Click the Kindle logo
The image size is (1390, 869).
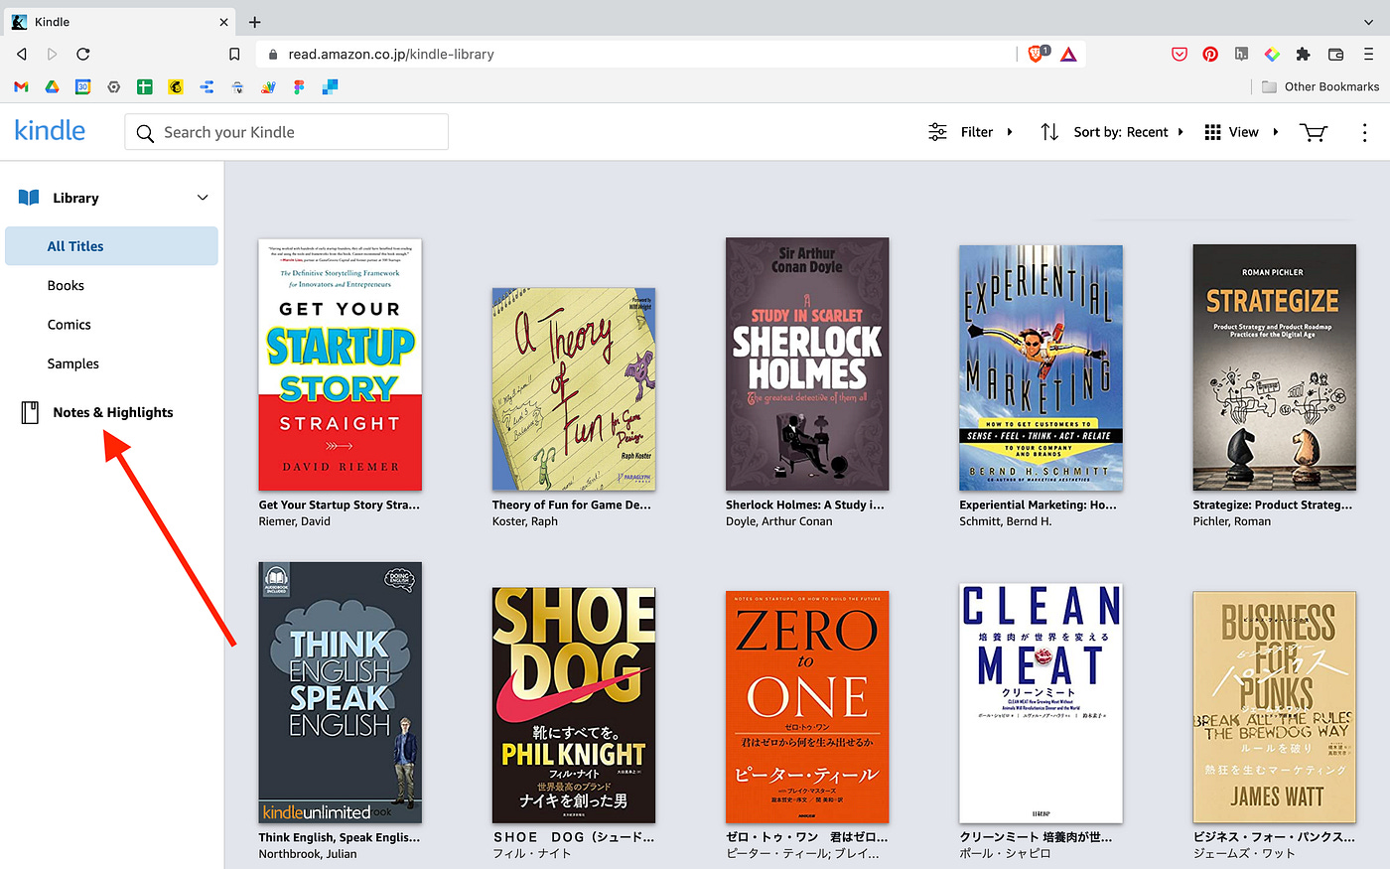click(x=50, y=131)
